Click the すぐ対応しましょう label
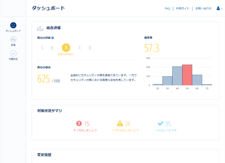Viewport: 225px width, 163px height. [85, 130]
